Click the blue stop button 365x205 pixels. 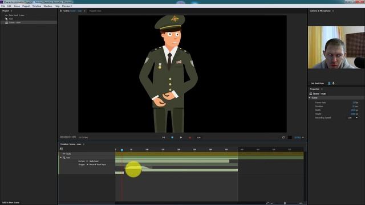172,137
